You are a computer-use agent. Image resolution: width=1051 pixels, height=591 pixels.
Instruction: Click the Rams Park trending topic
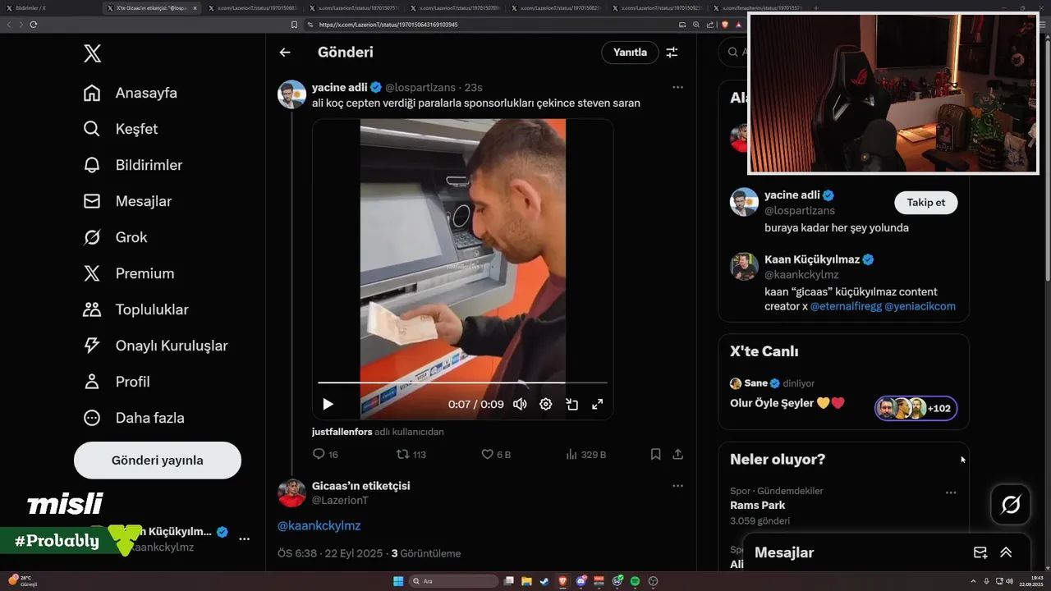758,506
